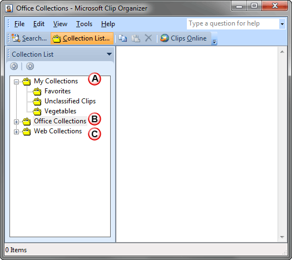Click the Paste icon in toolbar
Screen dimensions: 292x260
[136, 38]
